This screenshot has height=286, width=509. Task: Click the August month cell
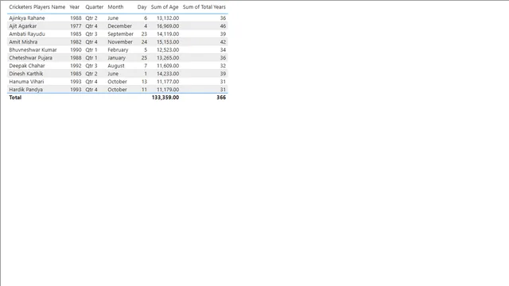[x=116, y=66]
